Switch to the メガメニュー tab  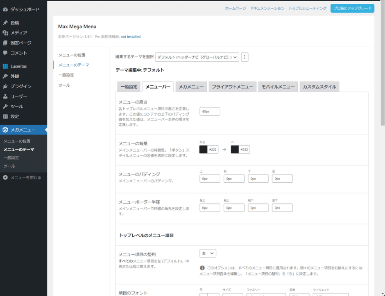coord(191,87)
